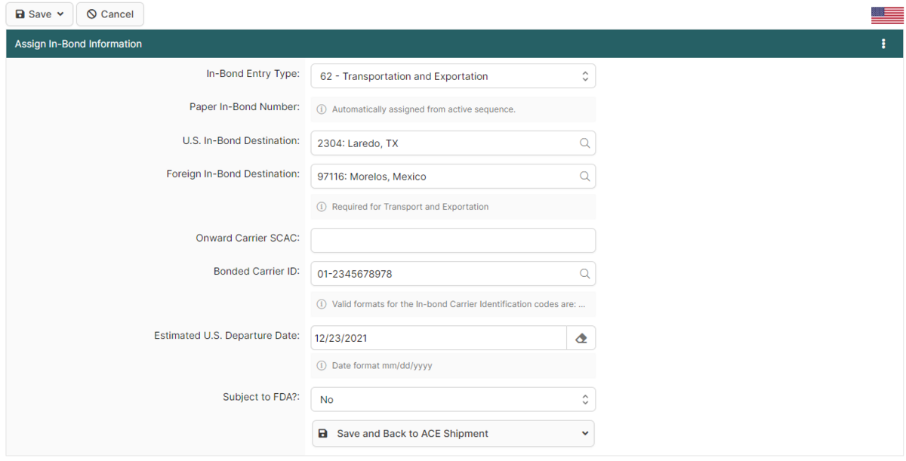906x461 pixels.
Task: Click the US flag icon
Action: (887, 15)
